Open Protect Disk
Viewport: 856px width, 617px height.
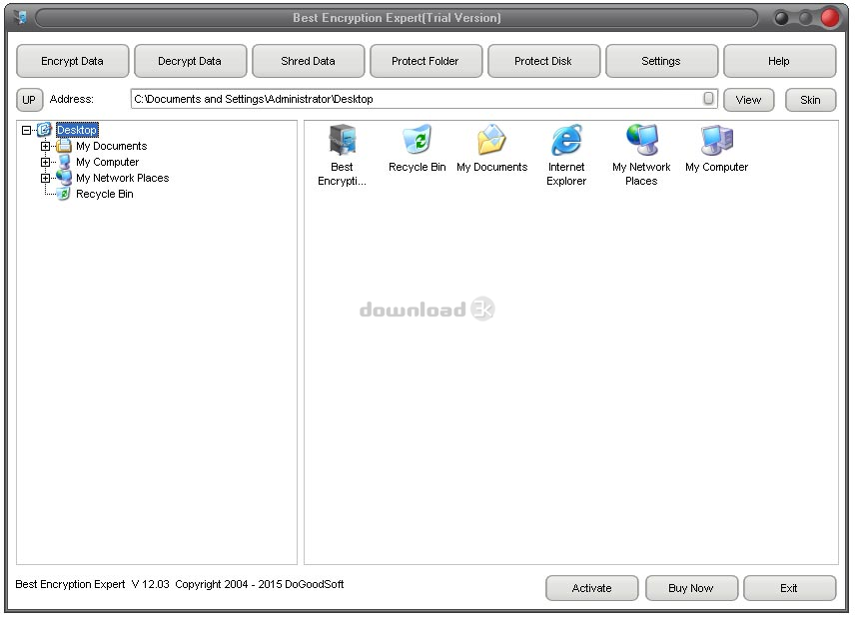pyautogui.click(x=543, y=61)
